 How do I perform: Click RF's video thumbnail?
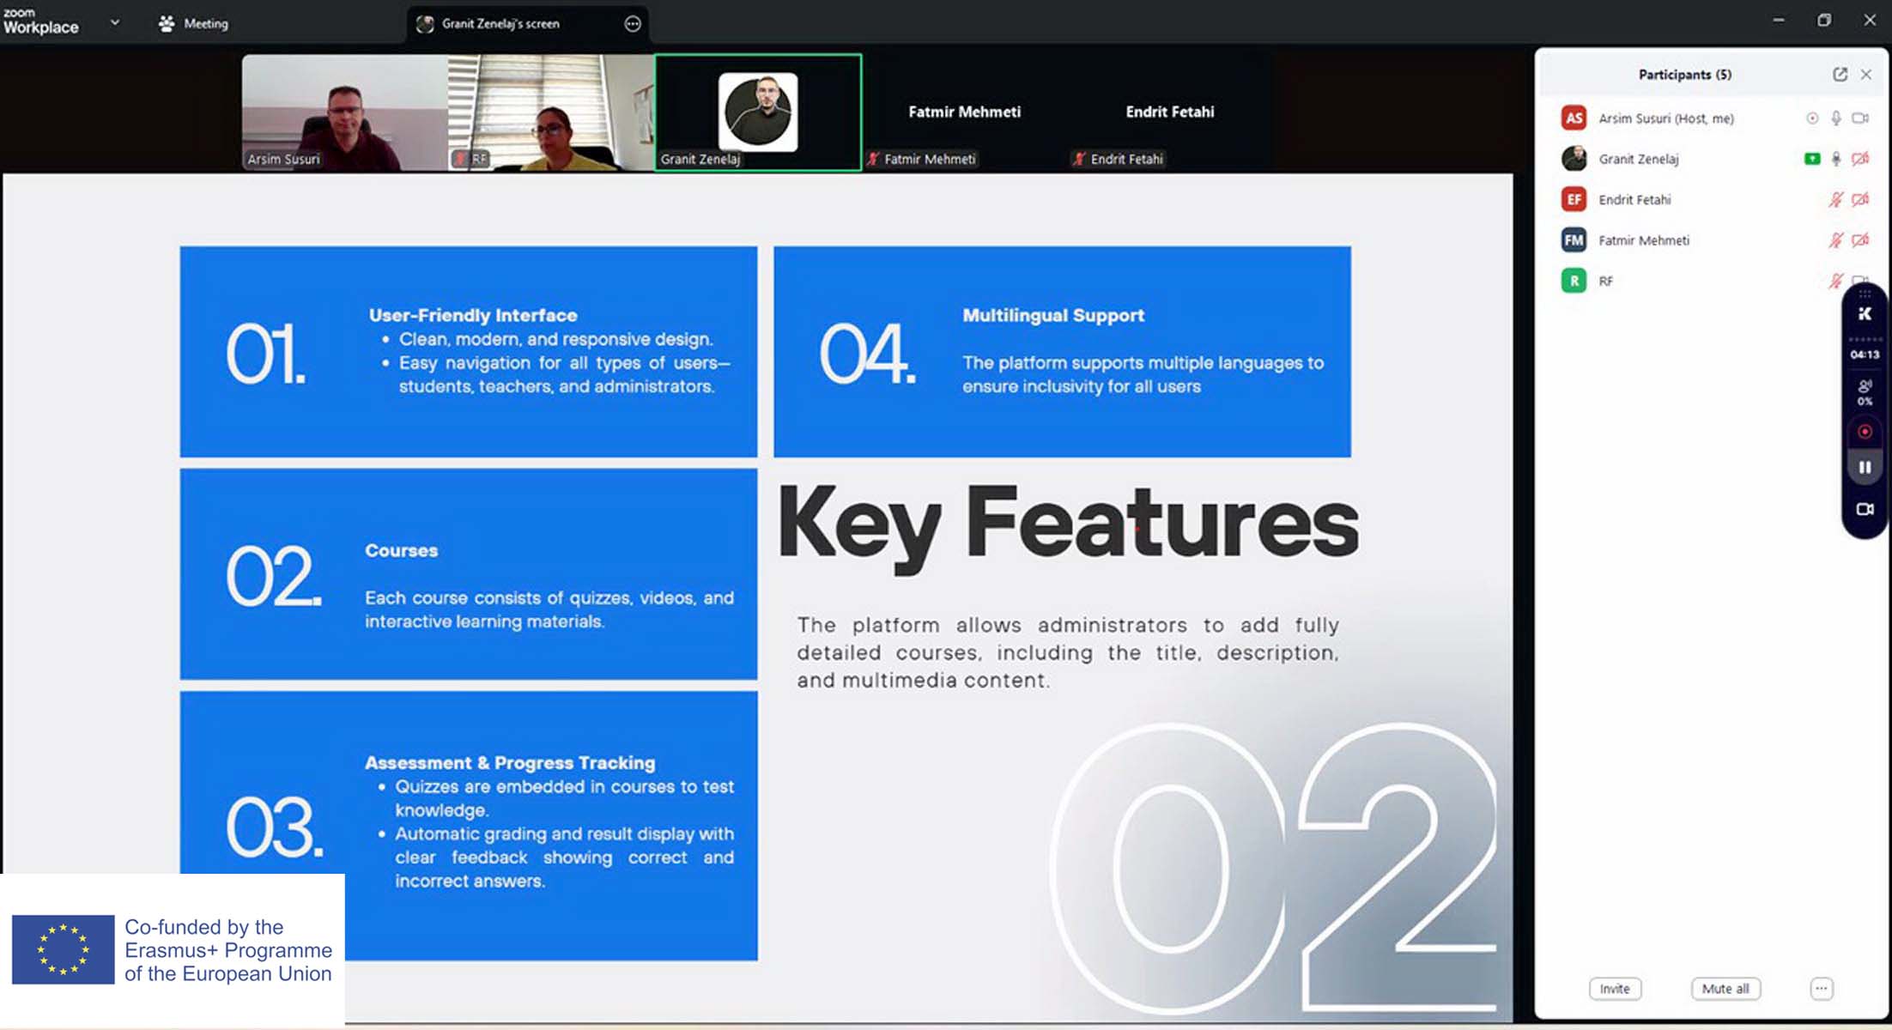(x=550, y=112)
